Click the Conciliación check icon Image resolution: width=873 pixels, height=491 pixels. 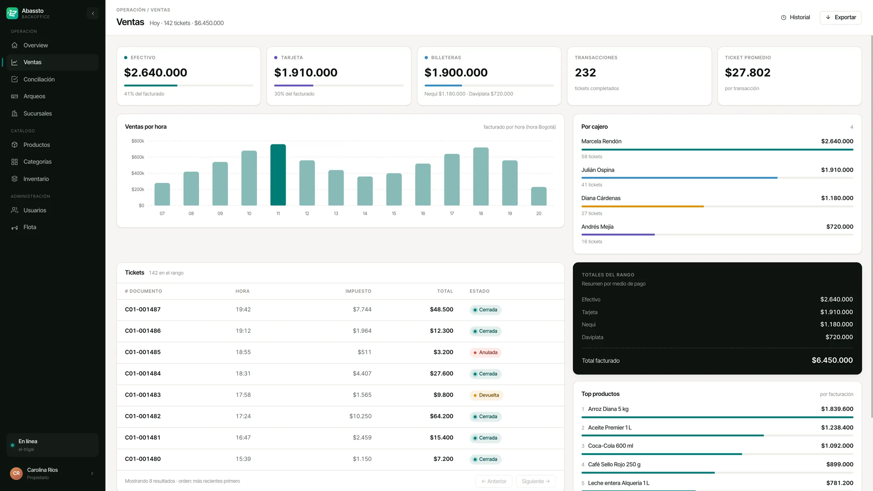[x=15, y=79]
